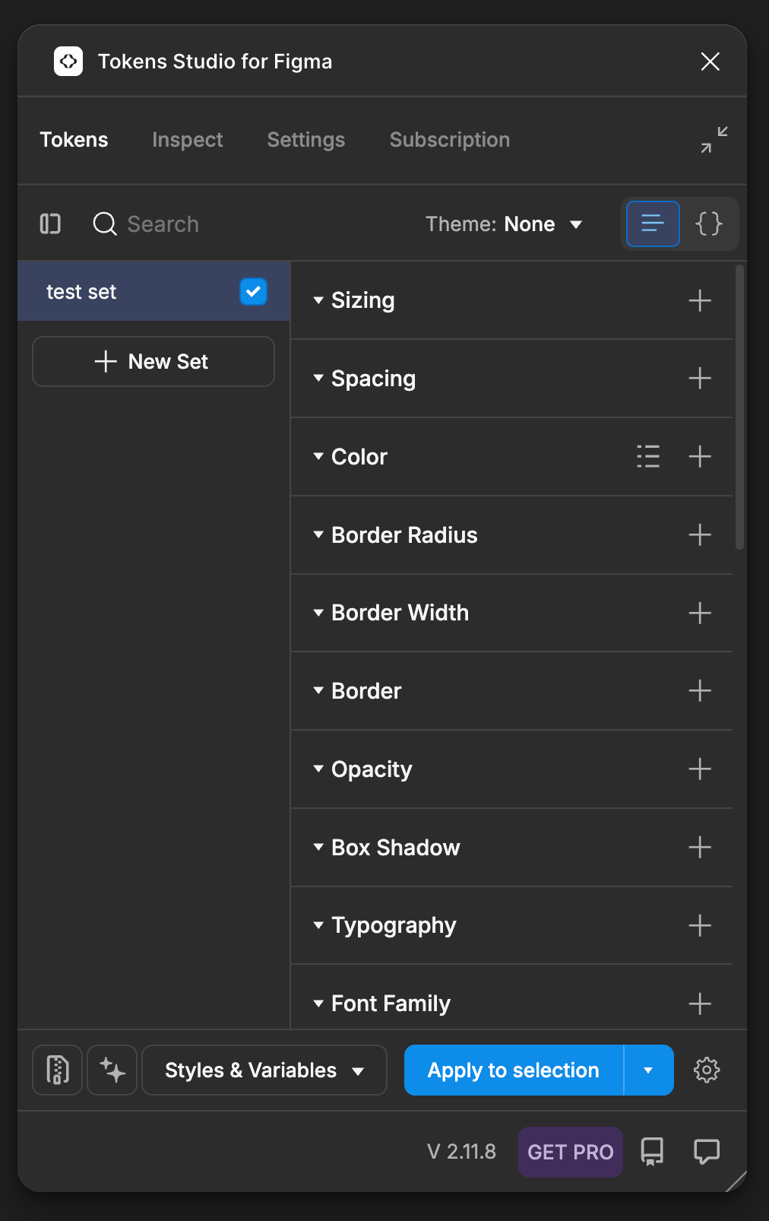Image resolution: width=769 pixels, height=1221 pixels.
Task: Click the GET PRO button
Action: pos(571,1152)
